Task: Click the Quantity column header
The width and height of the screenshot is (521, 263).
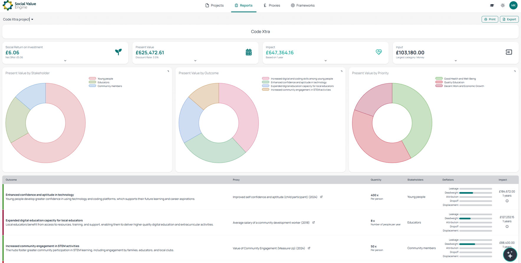Action: 376,180
